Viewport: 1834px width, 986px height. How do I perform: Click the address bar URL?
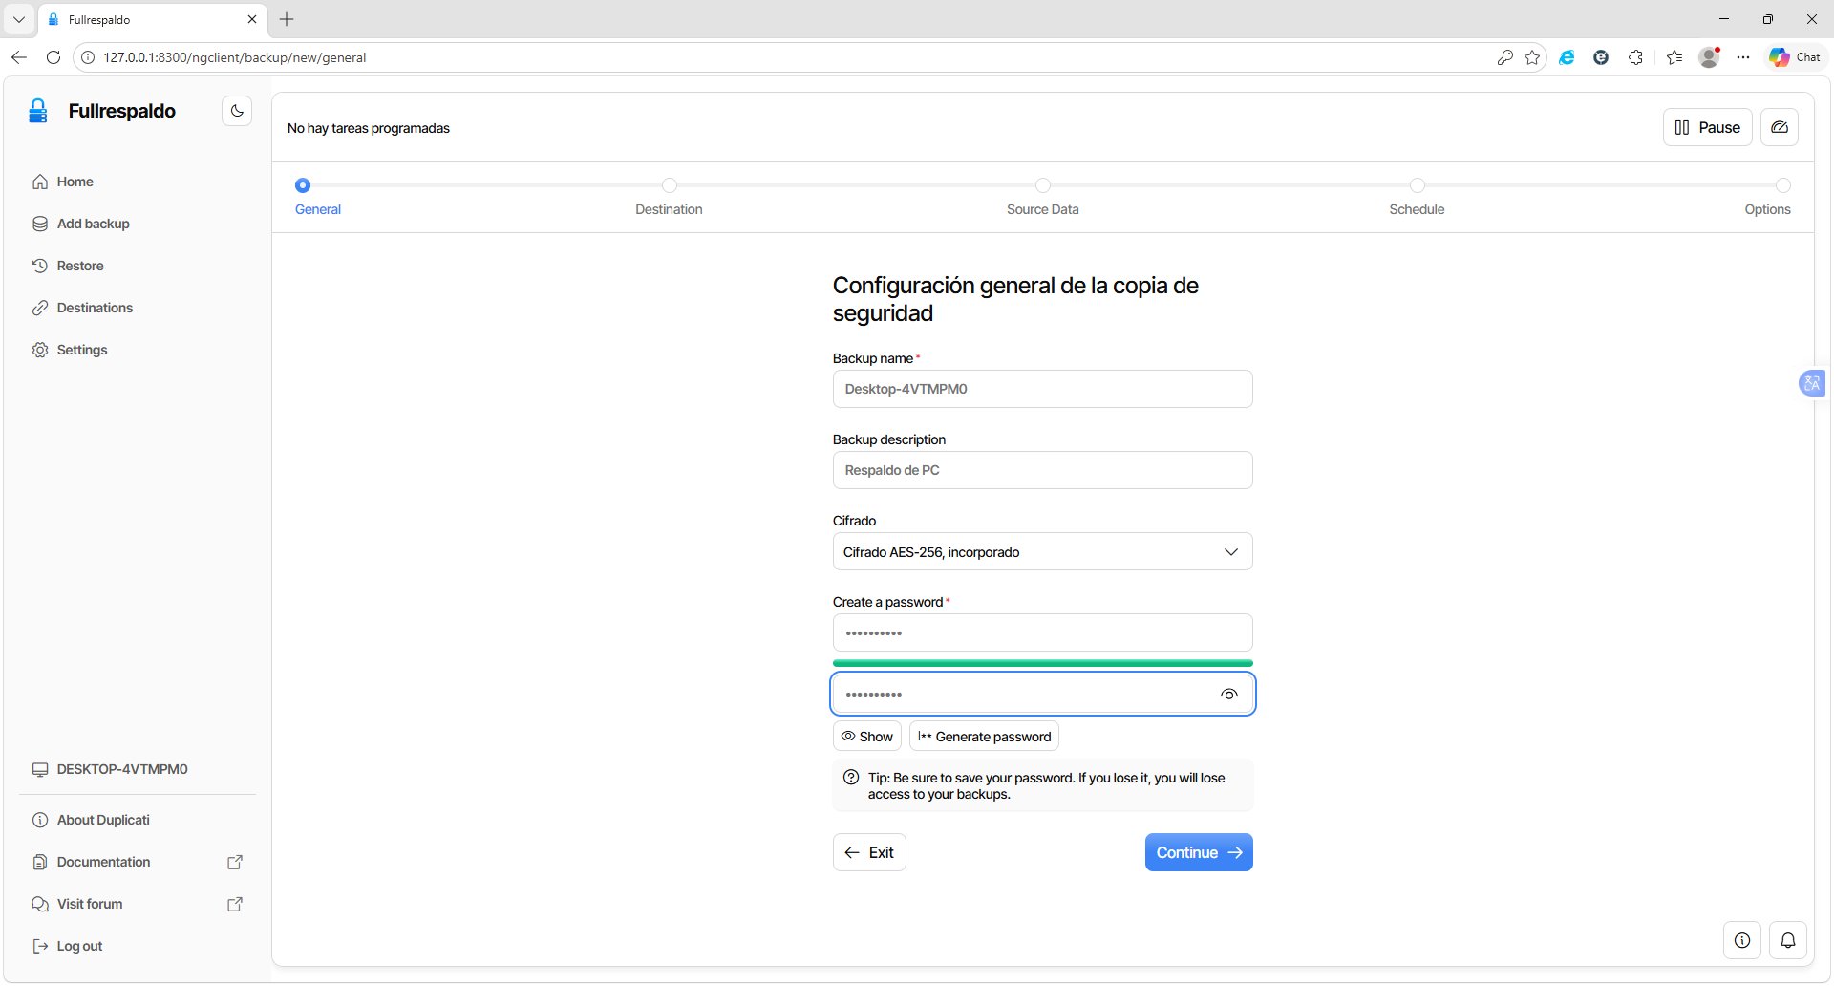point(235,57)
